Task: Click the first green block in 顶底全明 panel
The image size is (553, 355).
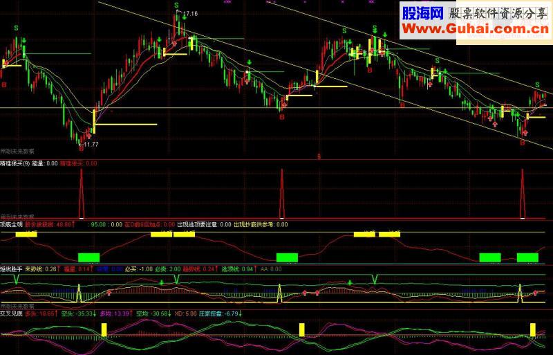Action: pyautogui.click(x=89, y=257)
